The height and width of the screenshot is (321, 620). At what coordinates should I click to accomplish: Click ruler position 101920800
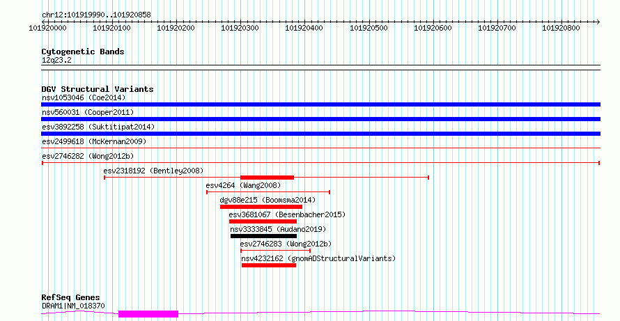[561, 28]
